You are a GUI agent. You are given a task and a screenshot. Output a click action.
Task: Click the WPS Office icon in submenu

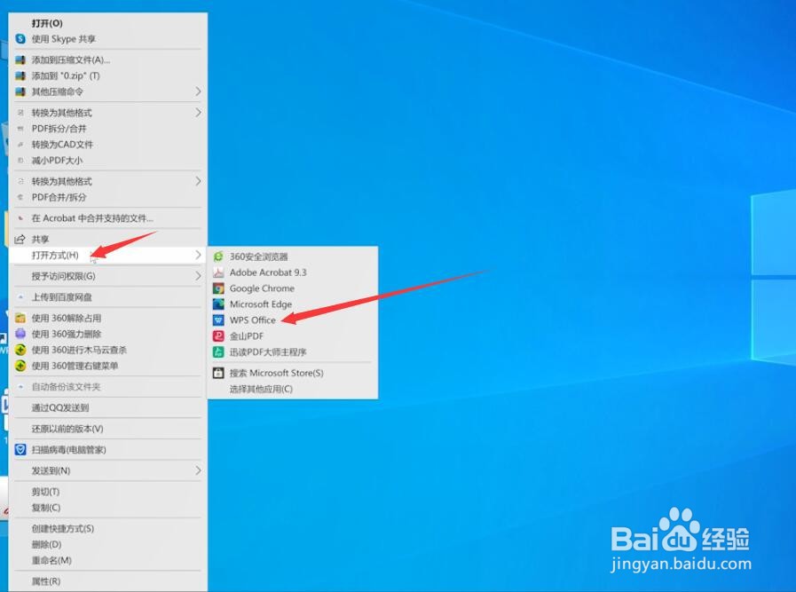pos(218,320)
